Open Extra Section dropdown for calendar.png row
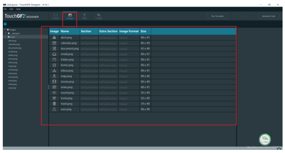The height and width of the screenshot is (153, 285). [x=108, y=43]
